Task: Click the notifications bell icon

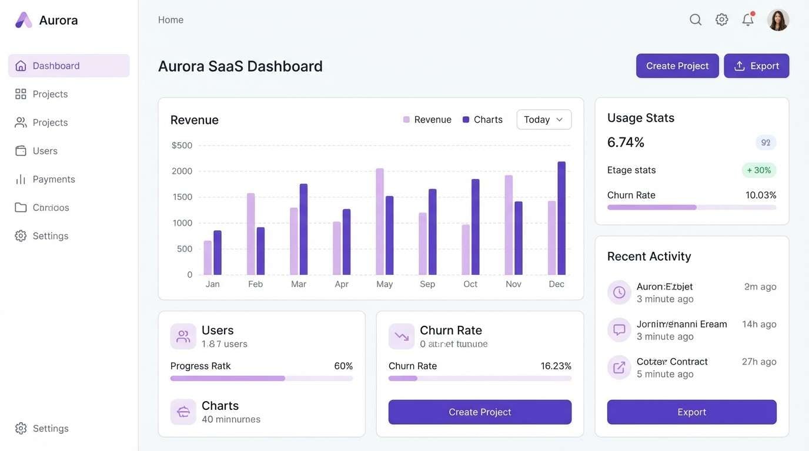Action: (x=747, y=18)
